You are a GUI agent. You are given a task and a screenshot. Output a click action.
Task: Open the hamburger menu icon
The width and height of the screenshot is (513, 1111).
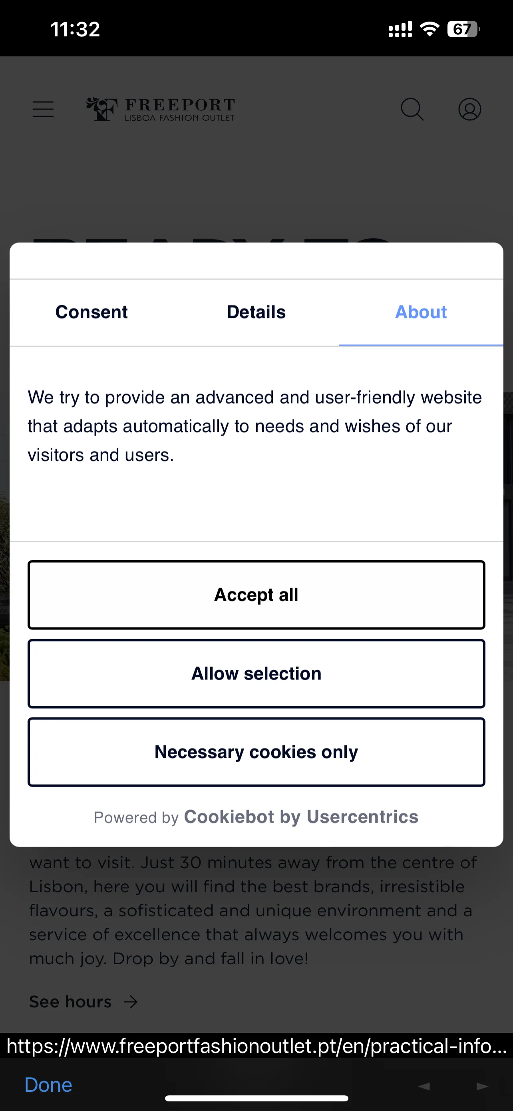point(43,109)
